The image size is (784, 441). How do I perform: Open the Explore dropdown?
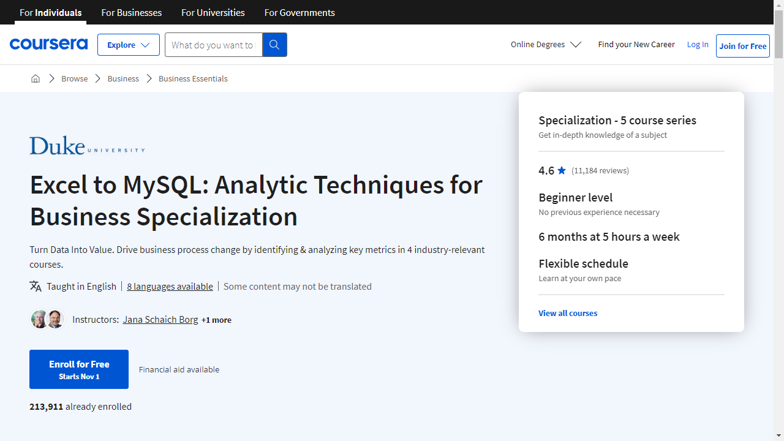point(129,45)
